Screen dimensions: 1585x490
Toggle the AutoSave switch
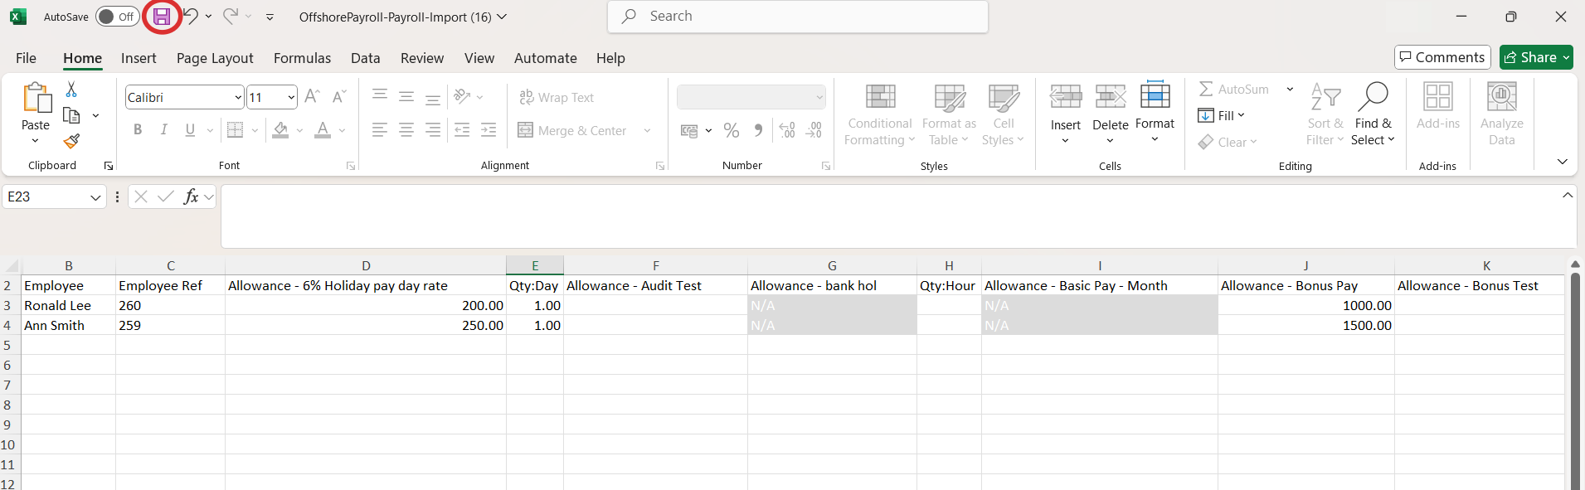point(117,17)
